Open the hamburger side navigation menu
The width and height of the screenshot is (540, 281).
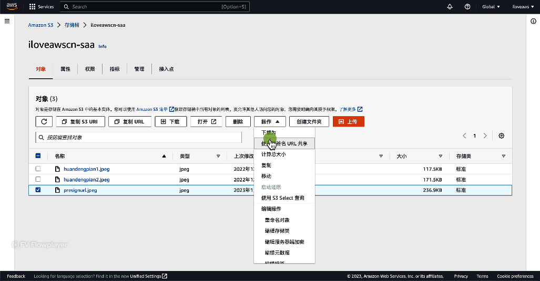pyautogui.click(x=7, y=22)
